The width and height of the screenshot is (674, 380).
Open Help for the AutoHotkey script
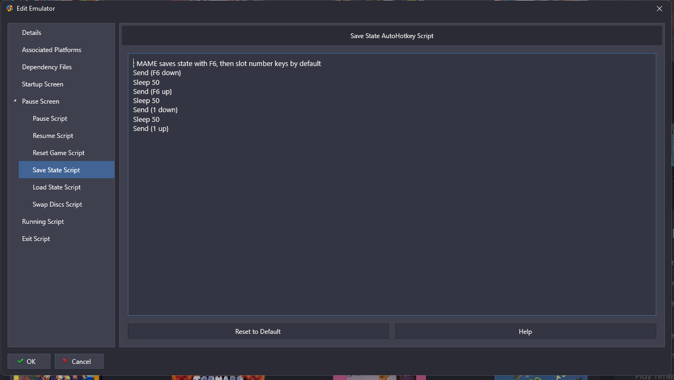click(x=525, y=332)
